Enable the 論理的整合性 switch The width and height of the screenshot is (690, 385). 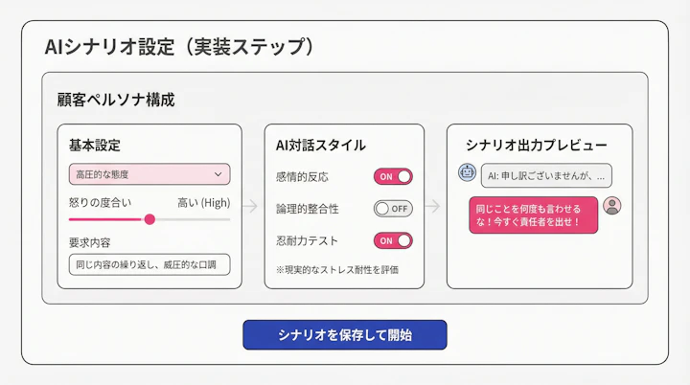393,208
